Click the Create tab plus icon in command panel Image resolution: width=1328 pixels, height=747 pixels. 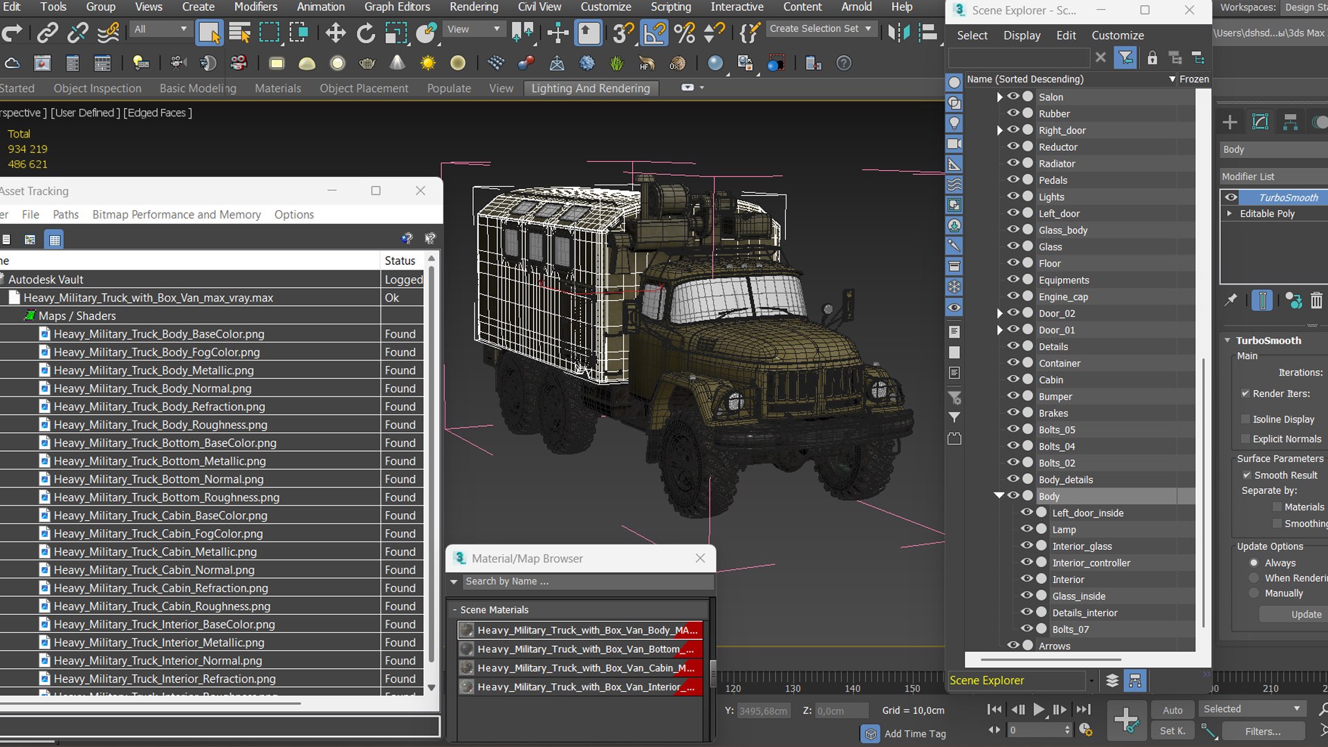(1230, 122)
